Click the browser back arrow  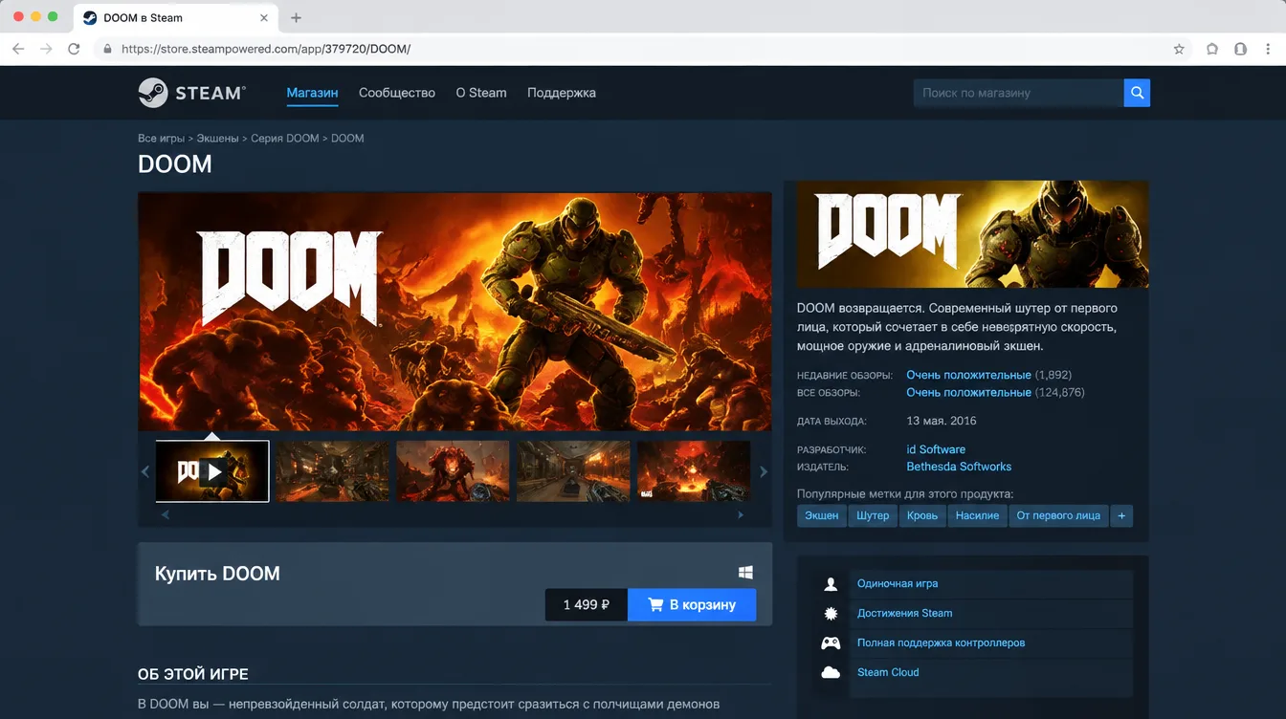18,49
